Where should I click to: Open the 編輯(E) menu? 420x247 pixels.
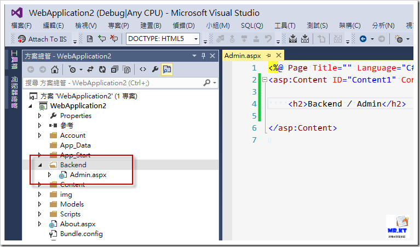pyautogui.click(x=54, y=26)
